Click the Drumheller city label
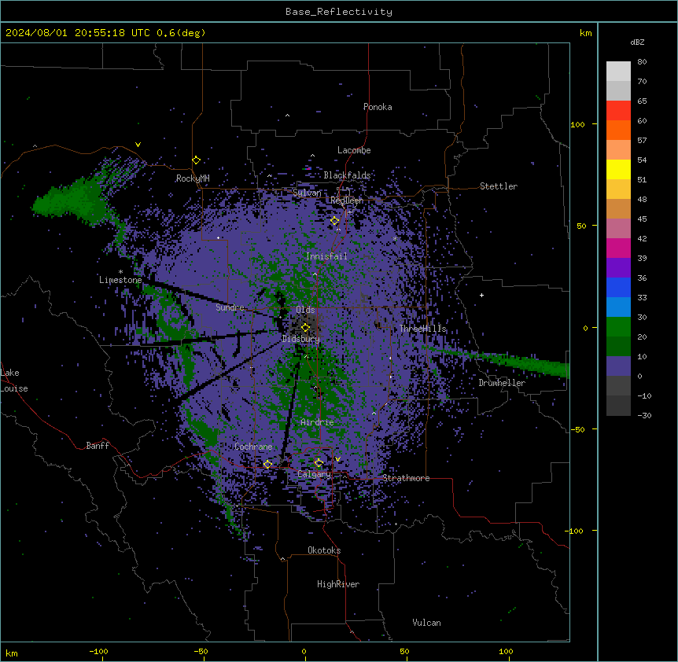678x662 pixels. pos(502,383)
